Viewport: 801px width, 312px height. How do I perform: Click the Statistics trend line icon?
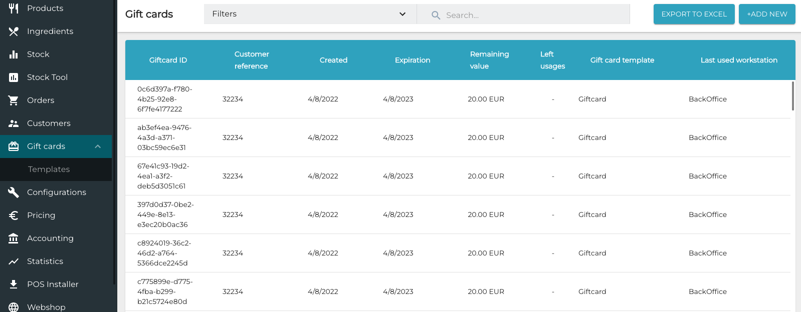pos(14,261)
